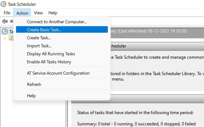
Task: Open AT Service Account Configuration
Action: tap(62, 73)
